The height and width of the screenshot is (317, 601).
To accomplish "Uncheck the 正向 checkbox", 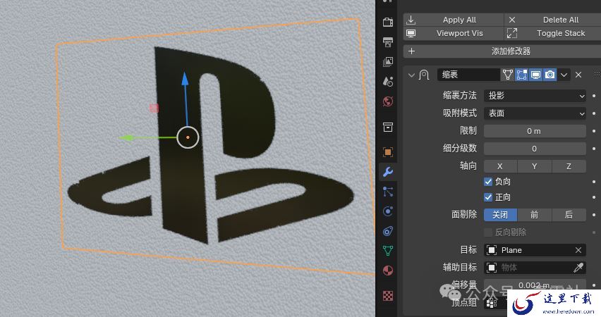I will click(488, 197).
